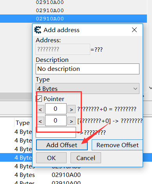The width and height of the screenshot is (152, 184).
Task: Uncheck the Pointer checkbox
Action: click(39, 99)
